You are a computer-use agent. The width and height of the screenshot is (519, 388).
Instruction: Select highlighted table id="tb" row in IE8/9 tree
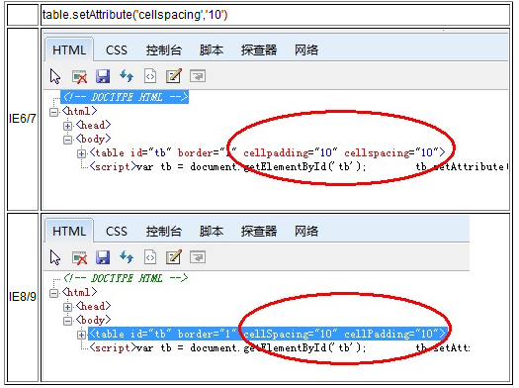[x=268, y=334]
